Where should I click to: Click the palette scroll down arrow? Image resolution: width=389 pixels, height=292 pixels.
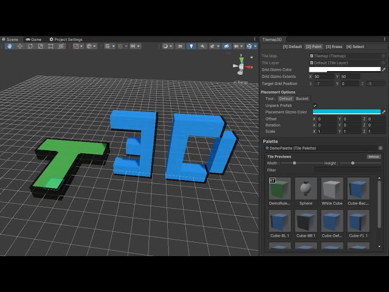point(379,246)
